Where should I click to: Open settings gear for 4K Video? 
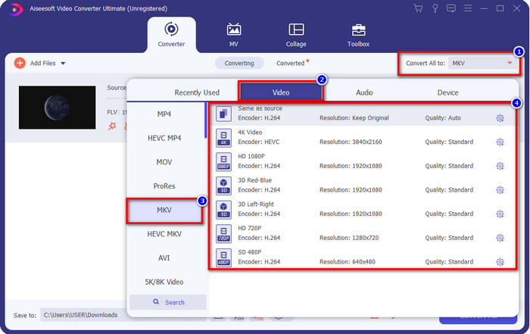click(500, 142)
